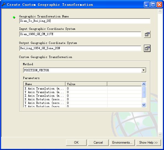The width and height of the screenshot is (164, 150).
Task: Open POSITION_VECTOR method combo box
Action: [x=84, y=70]
